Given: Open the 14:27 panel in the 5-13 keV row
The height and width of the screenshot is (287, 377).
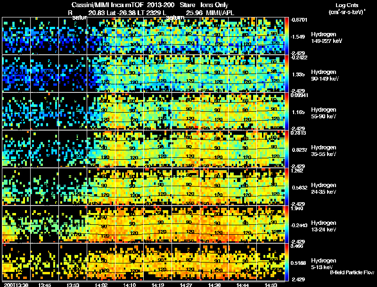Looking at the screenshot, I should pyautogui.click(x=186, y=262).
